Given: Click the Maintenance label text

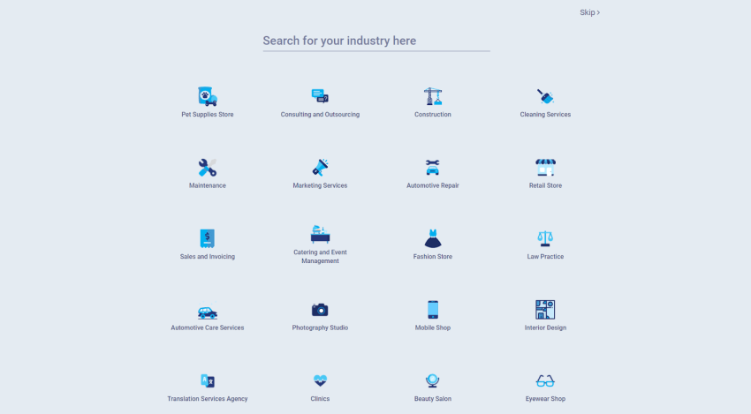Looking at the screenshot, I should pos(208,185).
